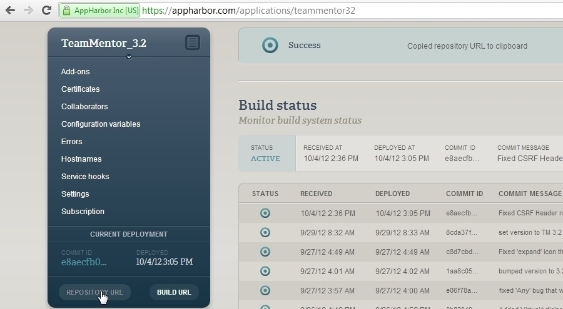
Task: Open commit ID 8cda37f in builds table
Action: pos(462,232)
